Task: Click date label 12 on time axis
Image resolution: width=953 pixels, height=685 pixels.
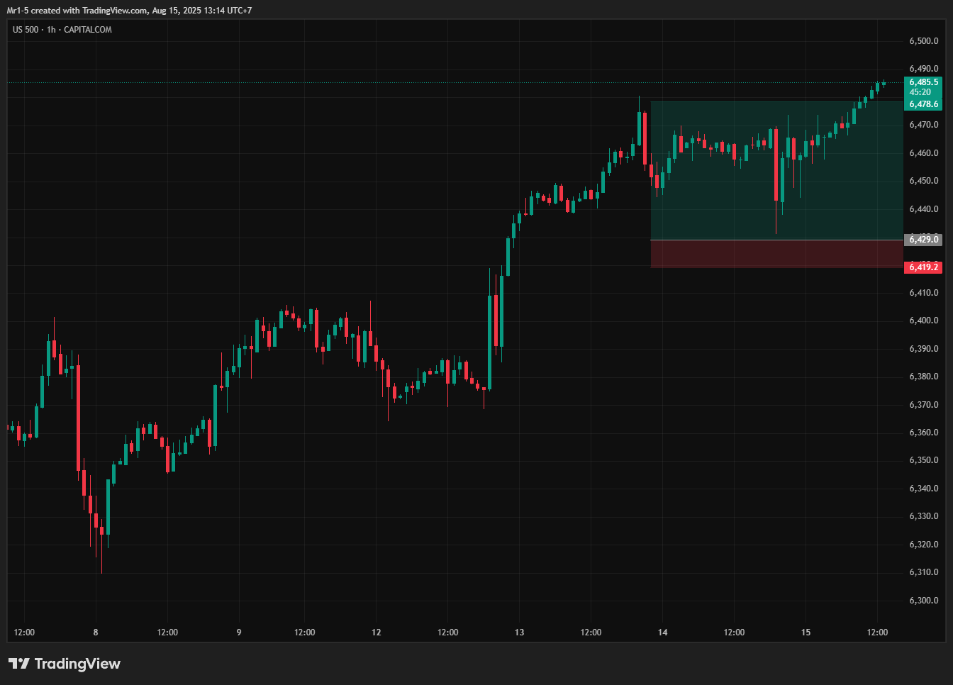Action: click(x=377, y=633)
